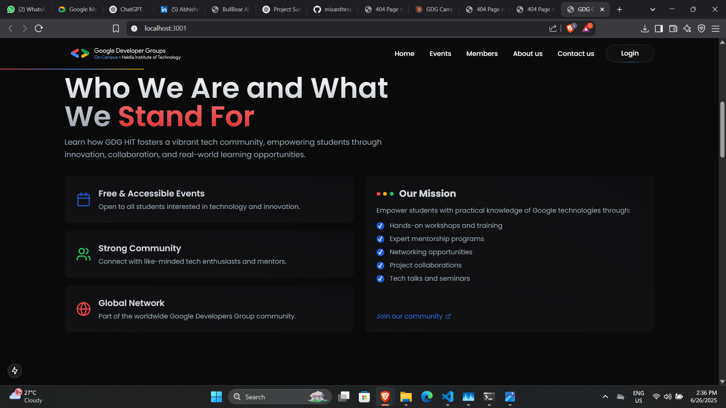Open the lightning bolt dev tools indicator
726x408 pixels.
pyautogui.click(x=15, y=371)
